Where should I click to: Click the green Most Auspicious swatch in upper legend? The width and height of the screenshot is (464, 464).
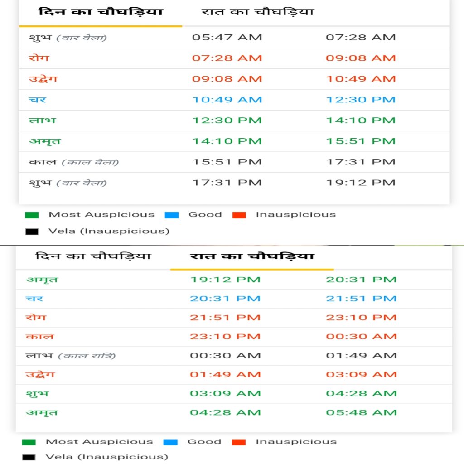[x=32, y=215]
